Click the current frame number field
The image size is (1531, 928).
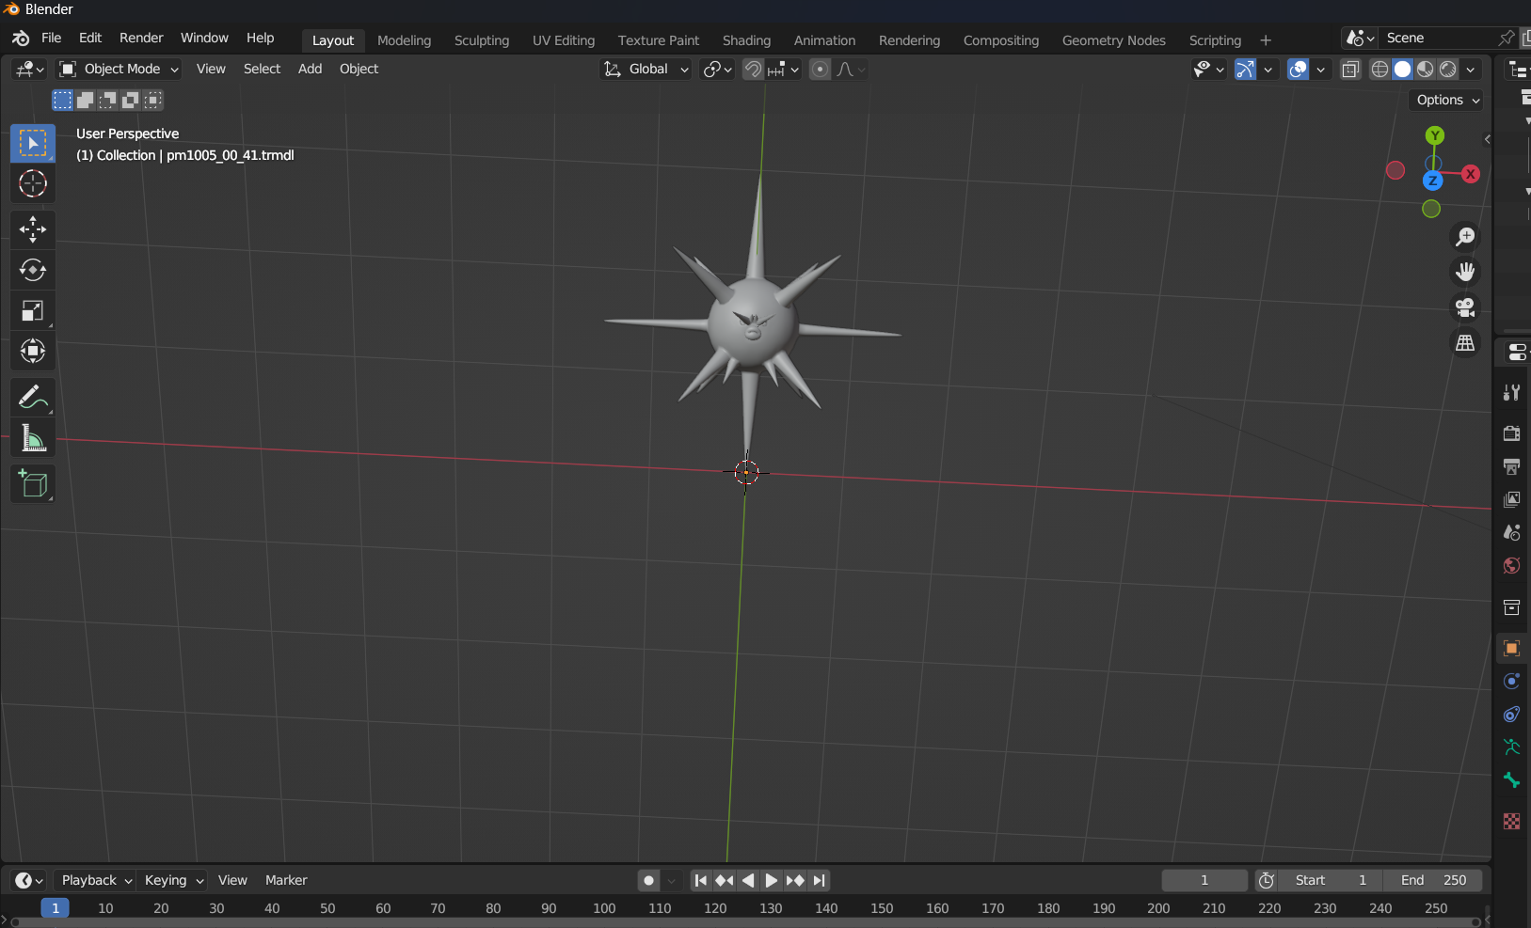tap(1204, 880)
